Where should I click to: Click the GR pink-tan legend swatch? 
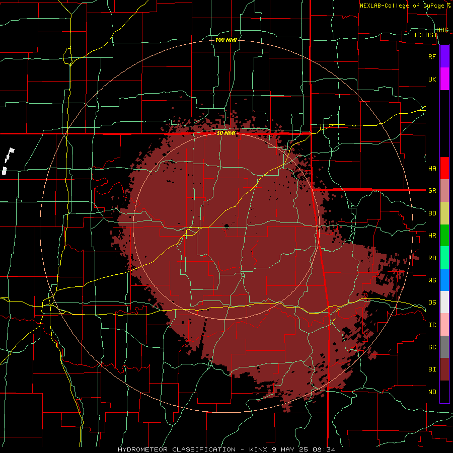[x=444, y=190]
